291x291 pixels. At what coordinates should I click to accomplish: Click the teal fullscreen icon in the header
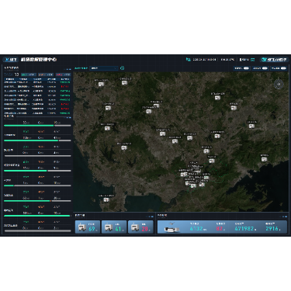click(253, 60)
